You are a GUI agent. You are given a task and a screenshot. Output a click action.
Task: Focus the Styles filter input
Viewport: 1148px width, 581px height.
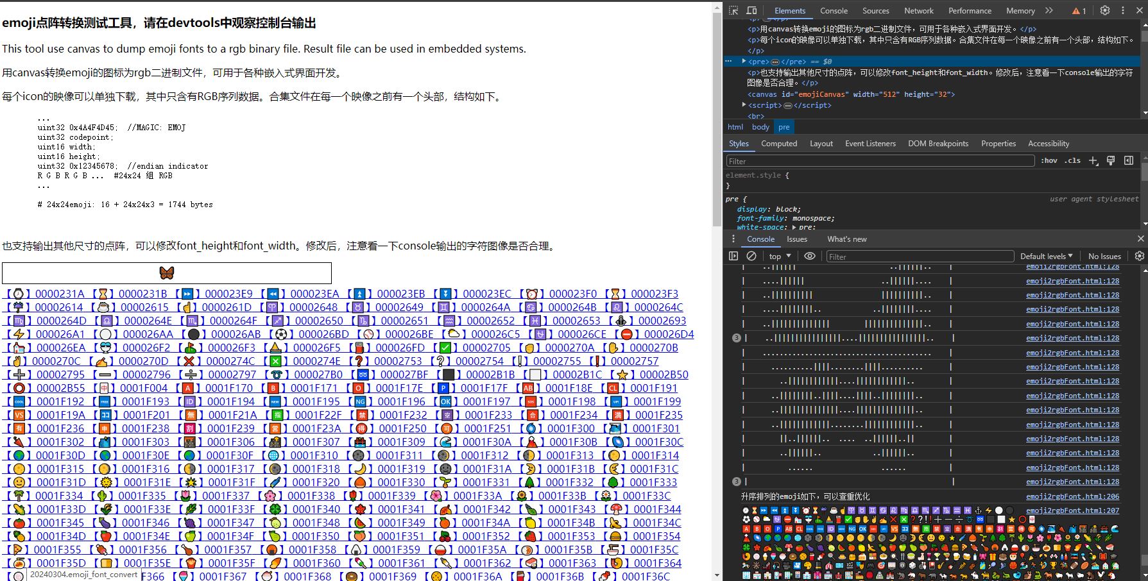(880, 161)
